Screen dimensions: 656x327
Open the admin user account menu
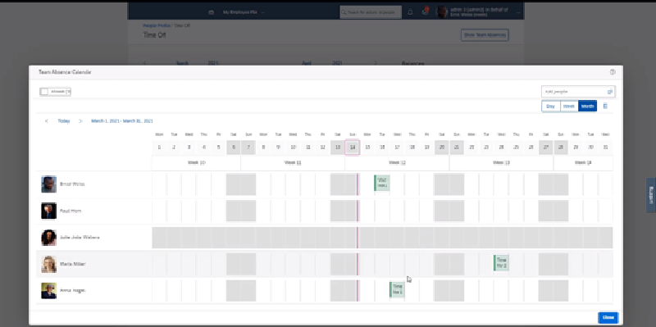tap(478, 12)
